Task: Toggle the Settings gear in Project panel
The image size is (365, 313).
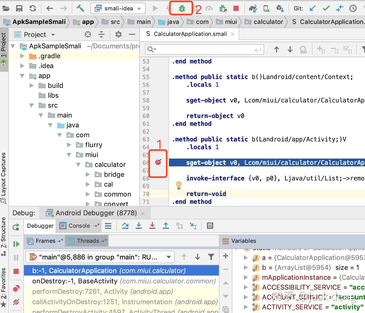Action: pyautogui.click(x=119, y=34)
